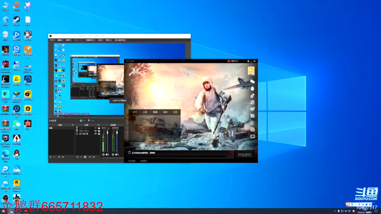Screen dimensions: 381x214
Task: Select the first text source row
Action: pyautogui.click(x=88, y=128)
